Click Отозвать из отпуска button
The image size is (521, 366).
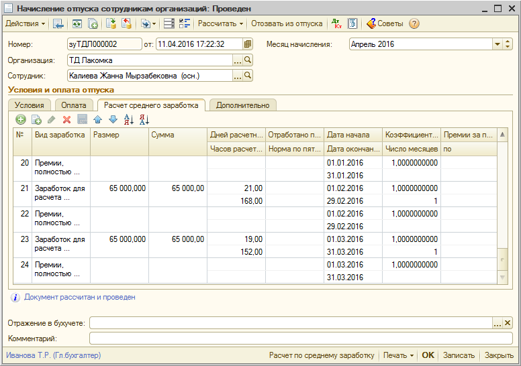point(287,23)
